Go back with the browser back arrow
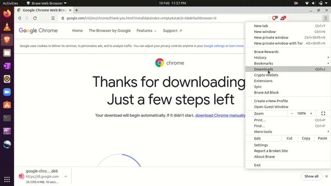 pos(20,18)
